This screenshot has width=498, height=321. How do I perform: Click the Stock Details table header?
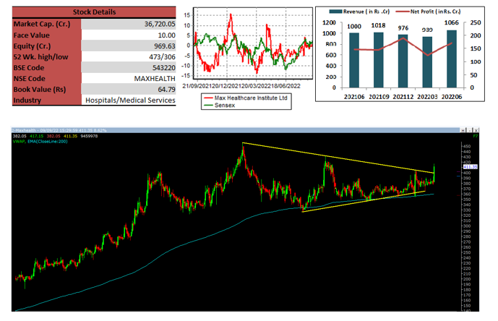pos(94,12)
